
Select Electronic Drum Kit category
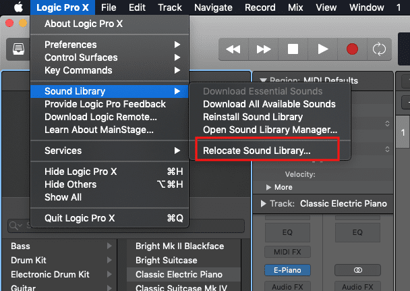coord(59,274)
